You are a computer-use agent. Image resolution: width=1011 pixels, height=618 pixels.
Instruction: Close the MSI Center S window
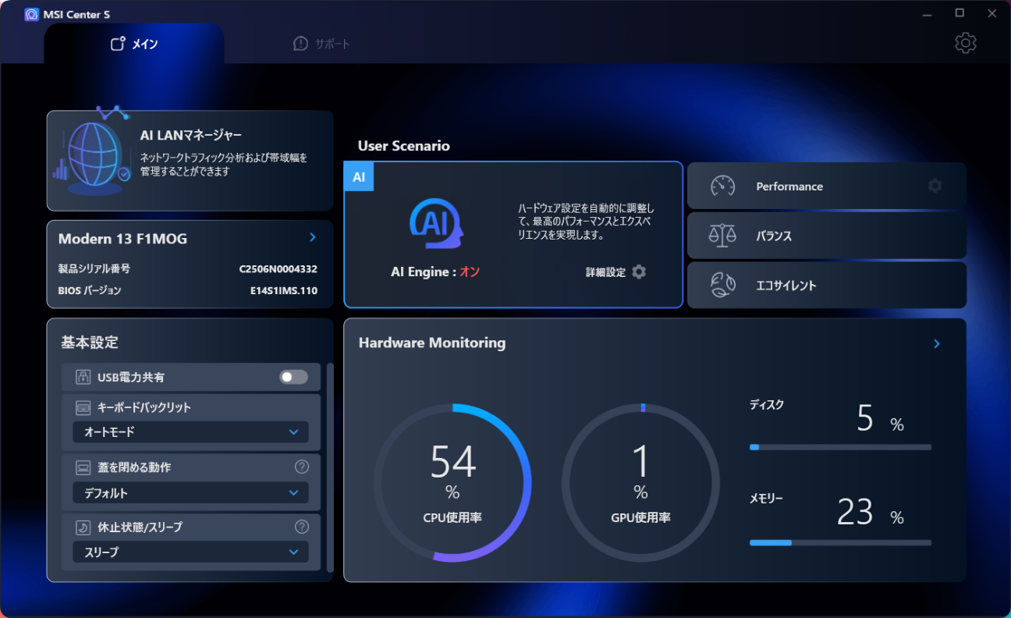point(992,13)
